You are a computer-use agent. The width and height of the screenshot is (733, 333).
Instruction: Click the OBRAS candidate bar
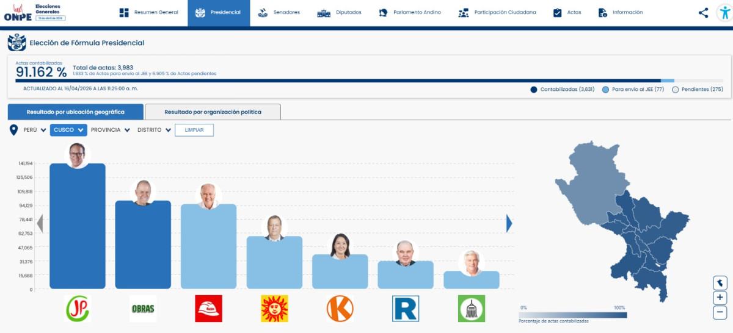pyautogui.click(x=143, y=245)
